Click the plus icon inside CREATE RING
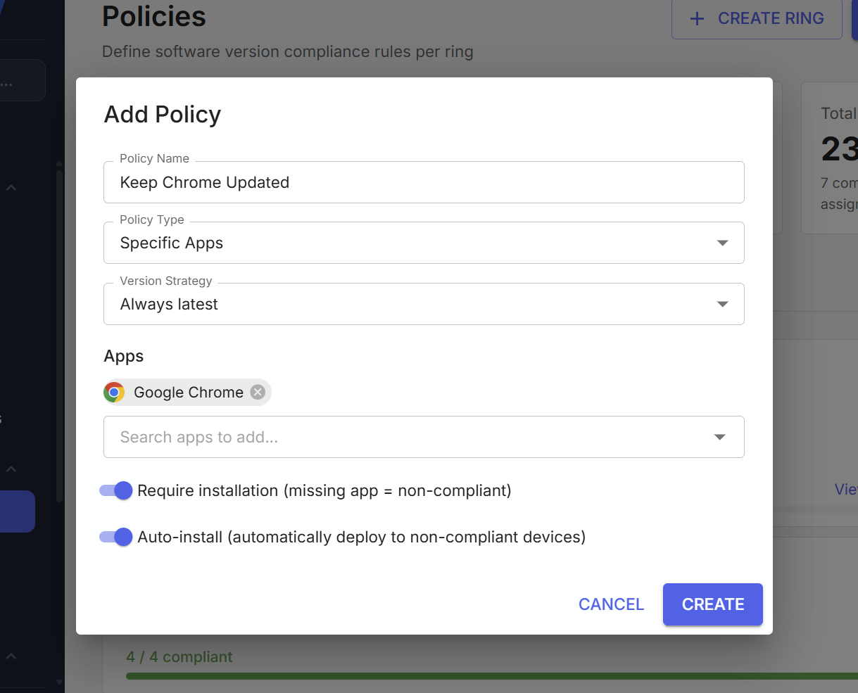This screenshot has width=858, height=693. tap(697, 18)
